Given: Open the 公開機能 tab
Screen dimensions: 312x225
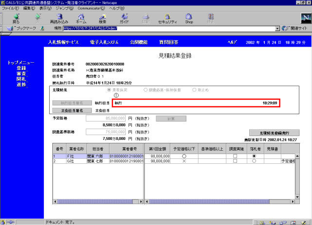Looking at the screenshot, I should [139, 42].
